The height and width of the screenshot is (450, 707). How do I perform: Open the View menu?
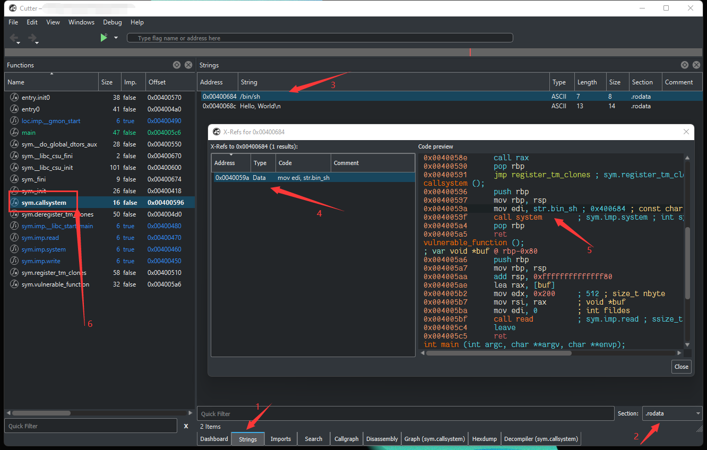(x=53, y=22)
